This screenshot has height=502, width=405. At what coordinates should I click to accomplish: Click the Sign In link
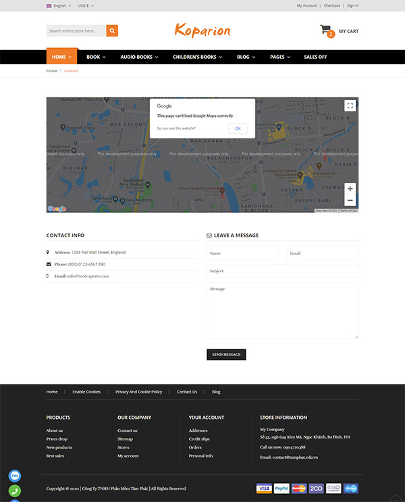(352, 5)
